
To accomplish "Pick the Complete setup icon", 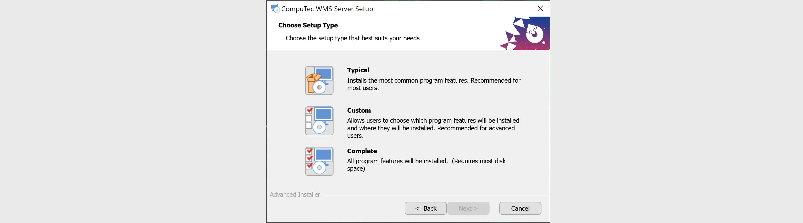I will (x=319, y=161).
